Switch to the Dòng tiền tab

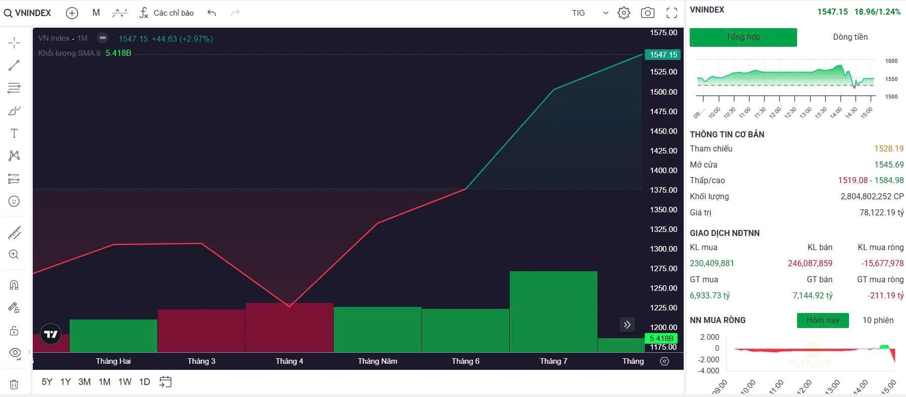pos(850,37)
